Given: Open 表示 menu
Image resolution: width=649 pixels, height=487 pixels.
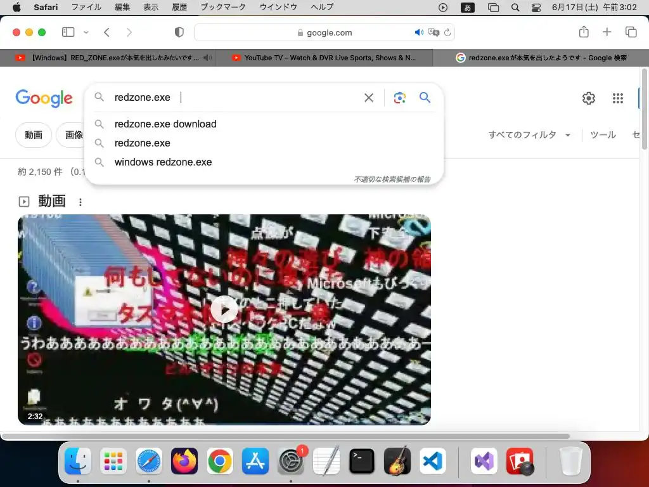Looking at the screenshot, I should point(151,7).
